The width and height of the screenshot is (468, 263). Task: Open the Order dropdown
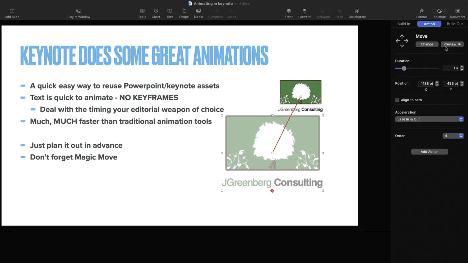click(x=453, y=136)
